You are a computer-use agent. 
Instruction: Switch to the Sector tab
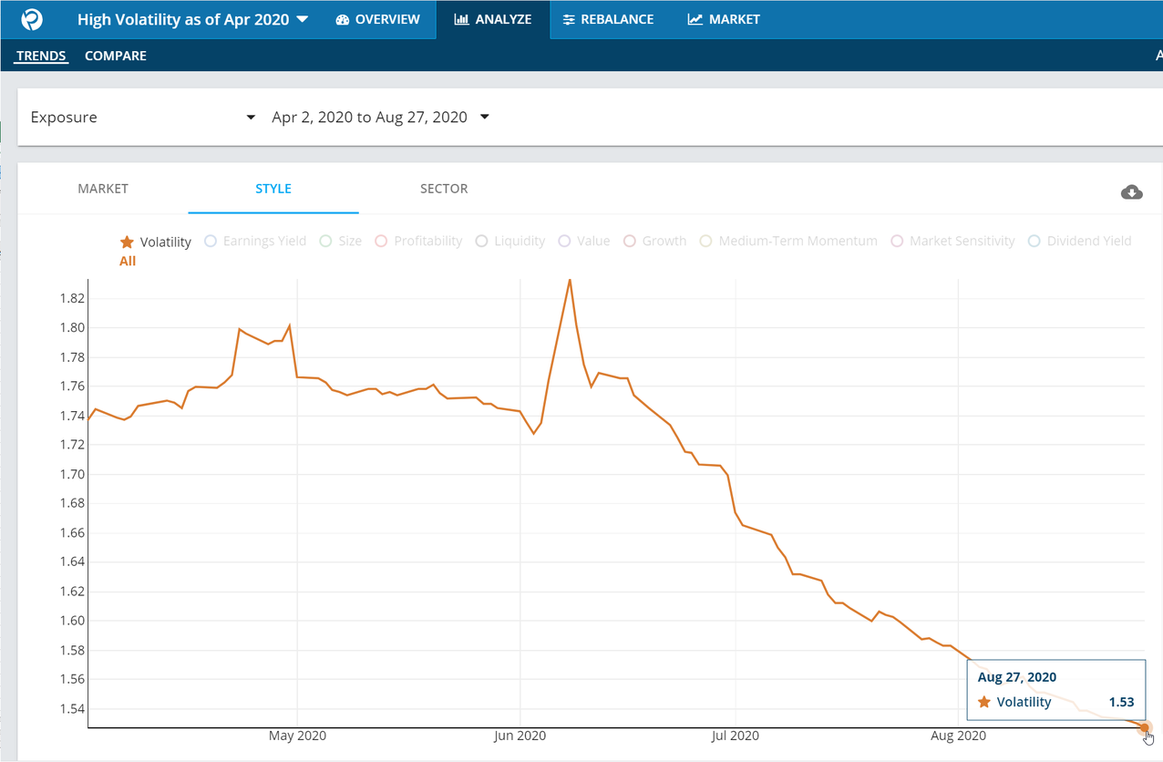444,189
